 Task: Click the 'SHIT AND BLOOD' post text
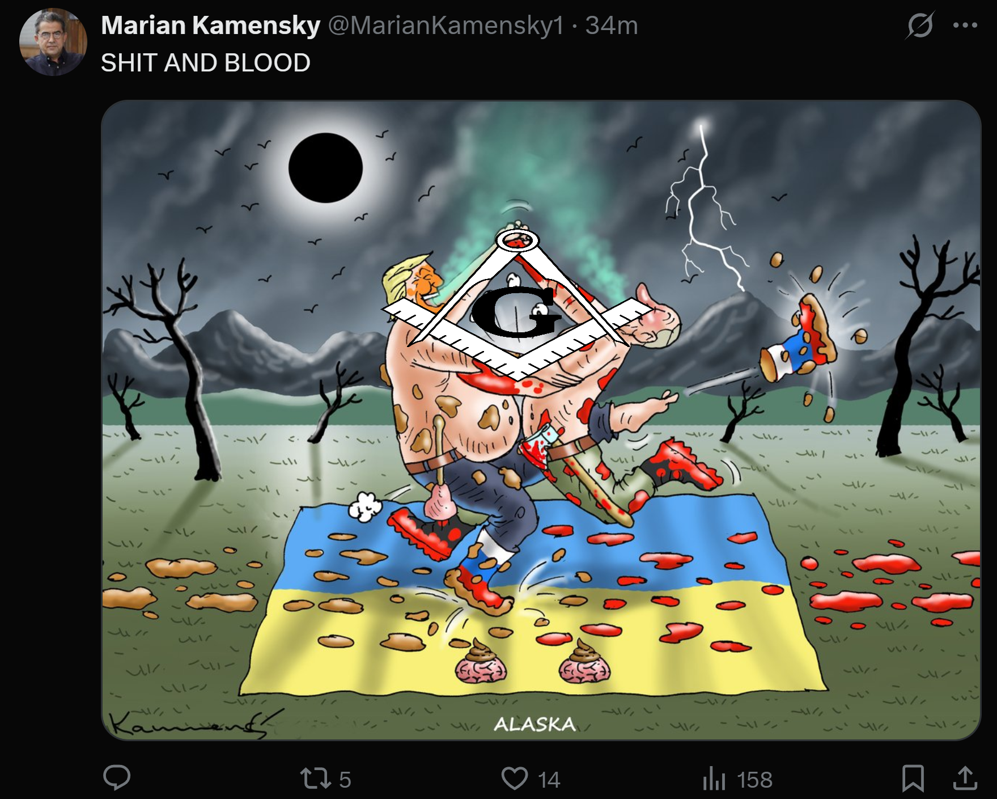pos(206,62)
